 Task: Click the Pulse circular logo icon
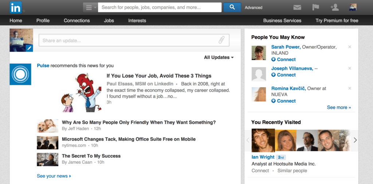[x=20, y=74]
